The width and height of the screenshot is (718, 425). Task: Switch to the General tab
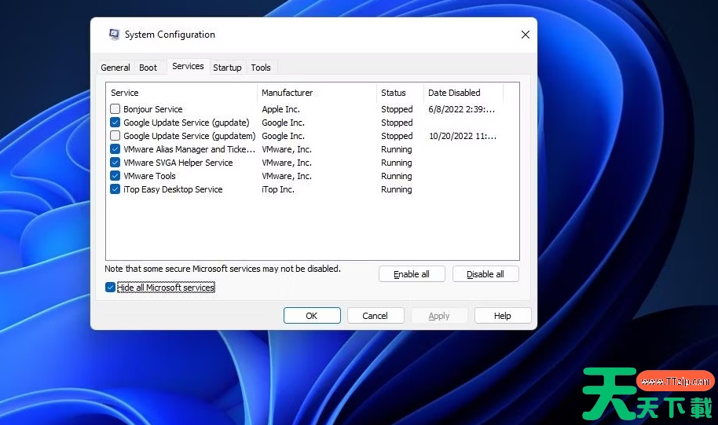coord(115,68)
